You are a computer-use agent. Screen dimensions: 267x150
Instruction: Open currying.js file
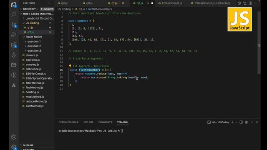click(33, 65)
